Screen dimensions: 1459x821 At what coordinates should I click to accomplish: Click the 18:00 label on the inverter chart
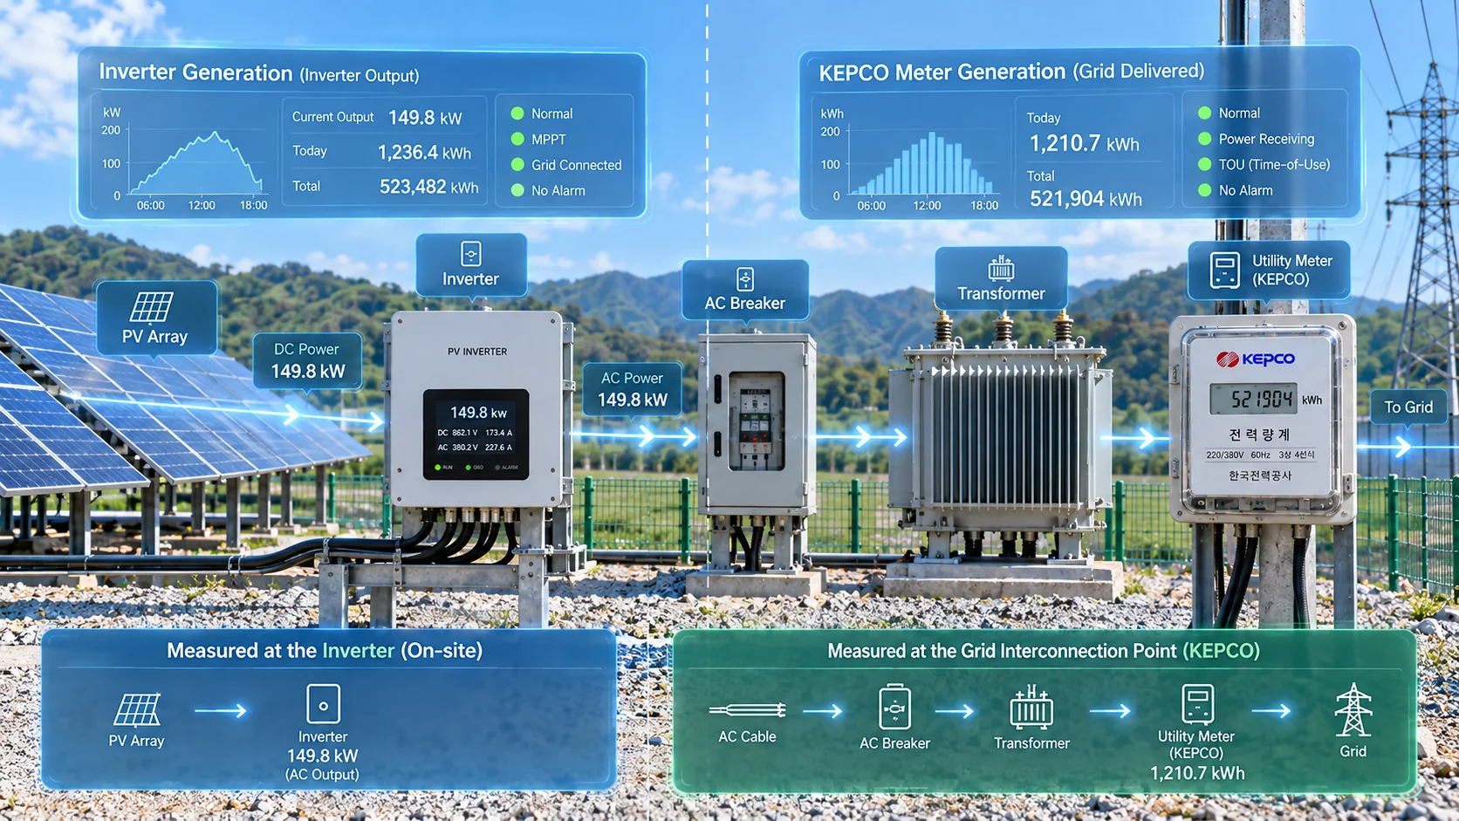pyautogui.click(x=254, y=206)
